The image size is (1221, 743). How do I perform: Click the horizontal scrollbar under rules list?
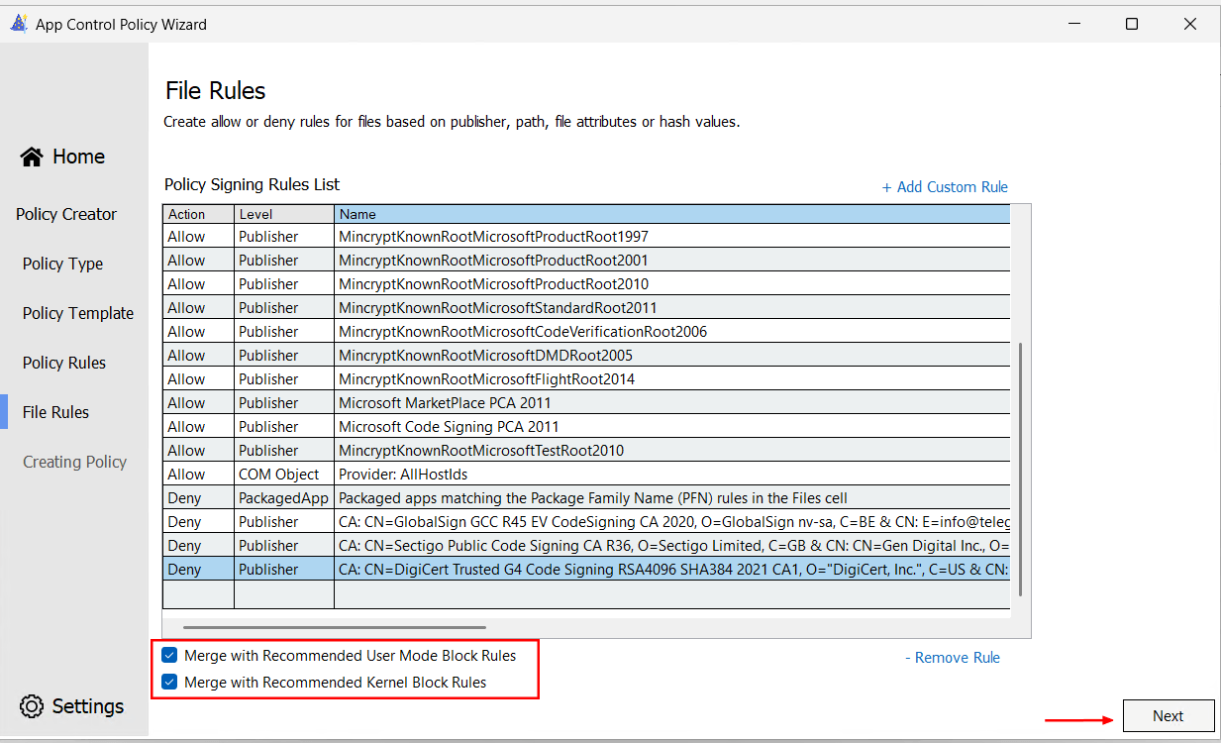335,627
